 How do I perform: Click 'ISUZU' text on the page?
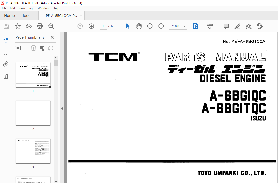[258, 118]
